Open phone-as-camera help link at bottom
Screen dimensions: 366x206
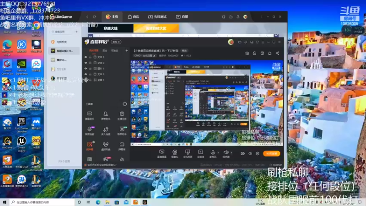(x=102, y=165)
